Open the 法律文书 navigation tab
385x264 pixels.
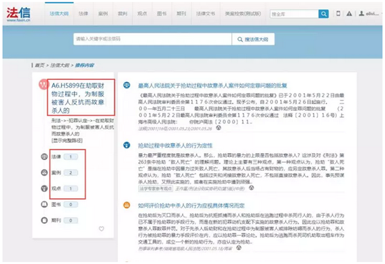[206, 14]
